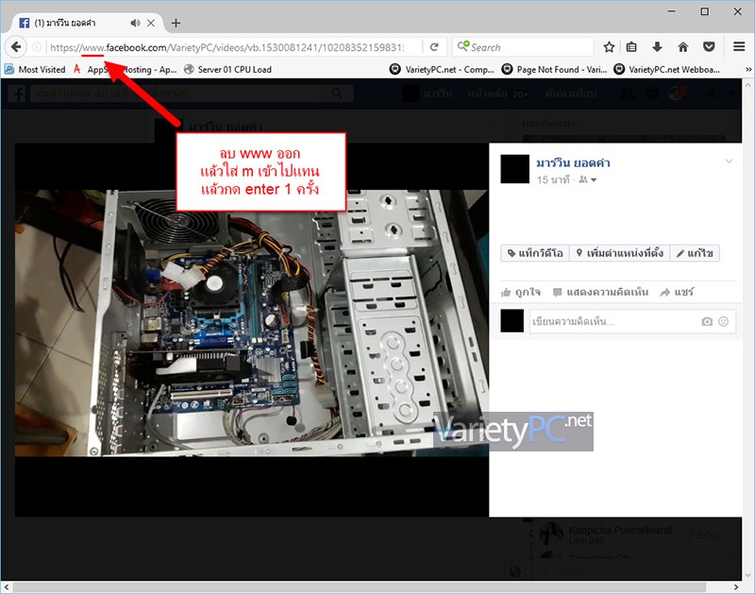This screenshot has height=594, width=755.
Task: Like the video with ถูกใจ
Action: click(521, 292)
